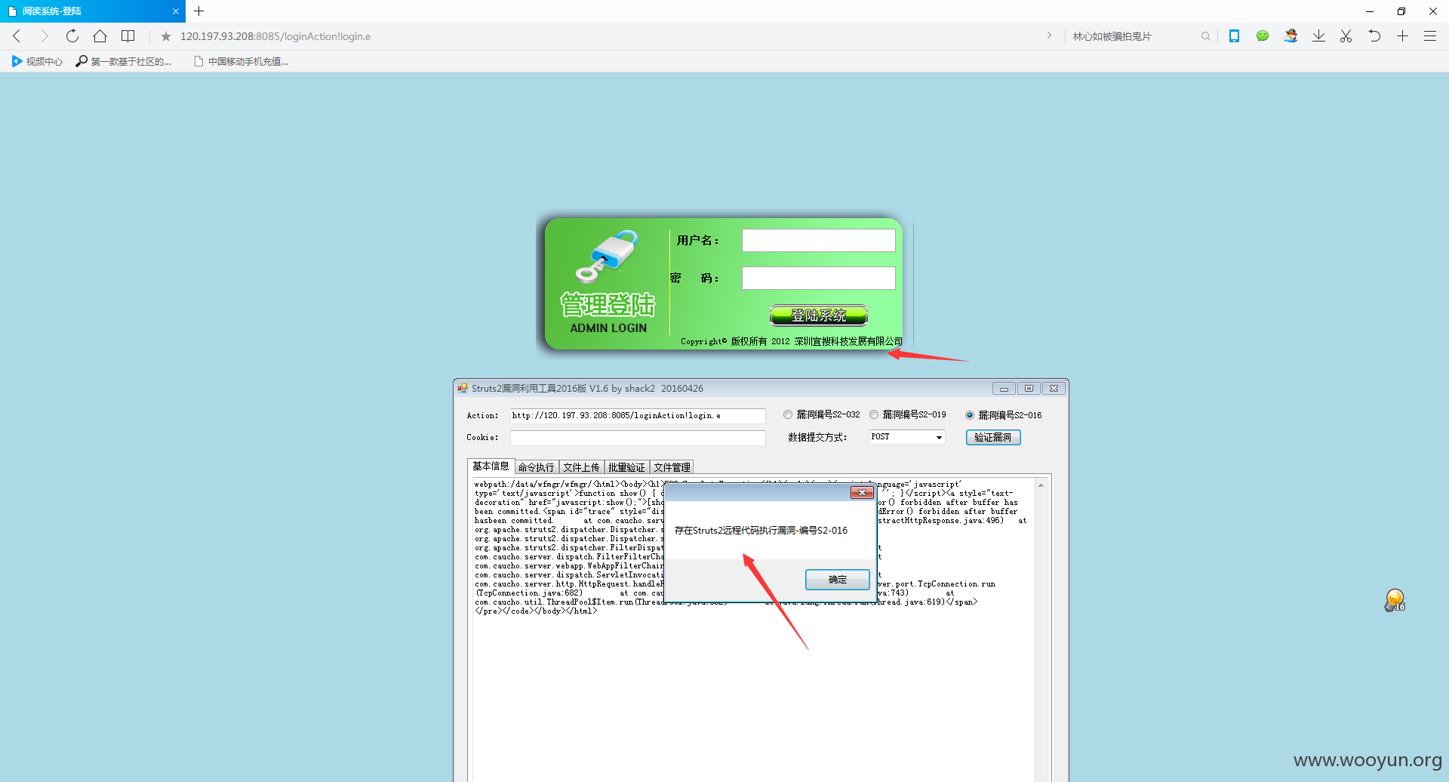Click the plus icon in toolbar

(x=1402, y=36)
